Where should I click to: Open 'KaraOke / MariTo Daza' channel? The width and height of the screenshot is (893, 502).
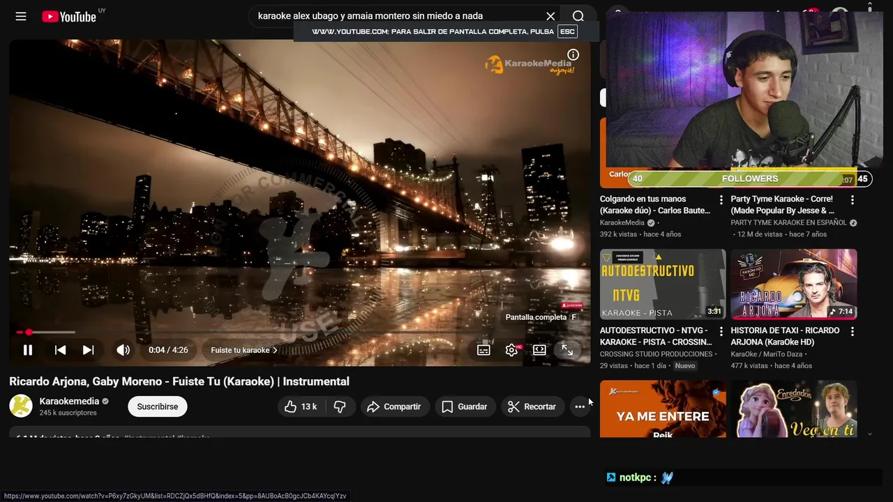tap(766, 354)
